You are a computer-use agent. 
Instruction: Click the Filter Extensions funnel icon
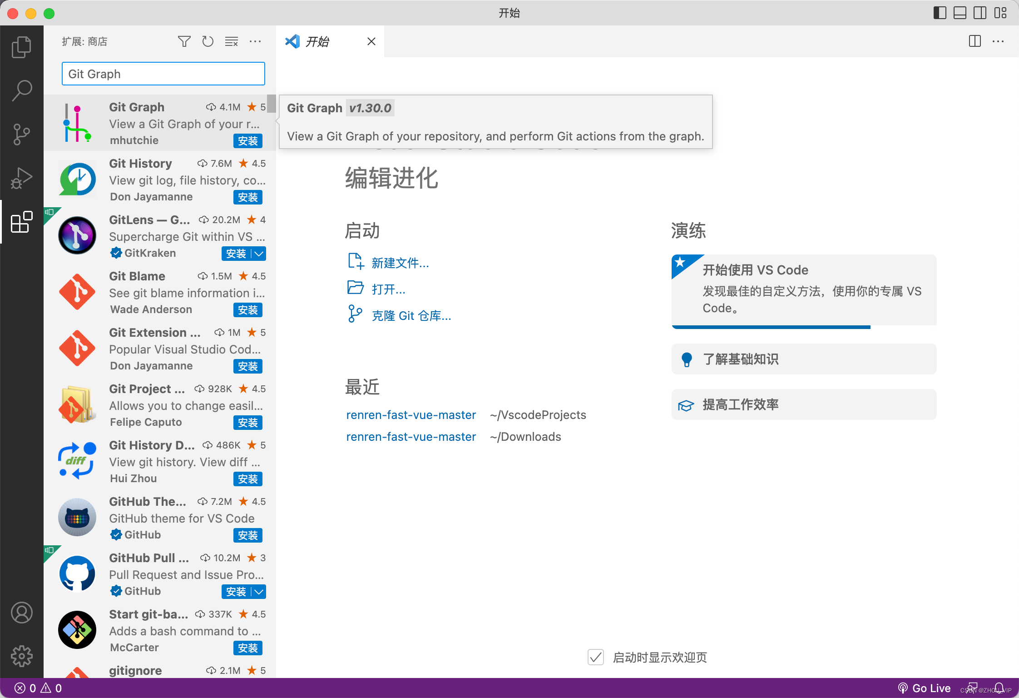(184, 41)
